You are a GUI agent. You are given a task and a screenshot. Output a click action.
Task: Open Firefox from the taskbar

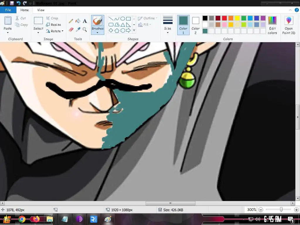36,219
